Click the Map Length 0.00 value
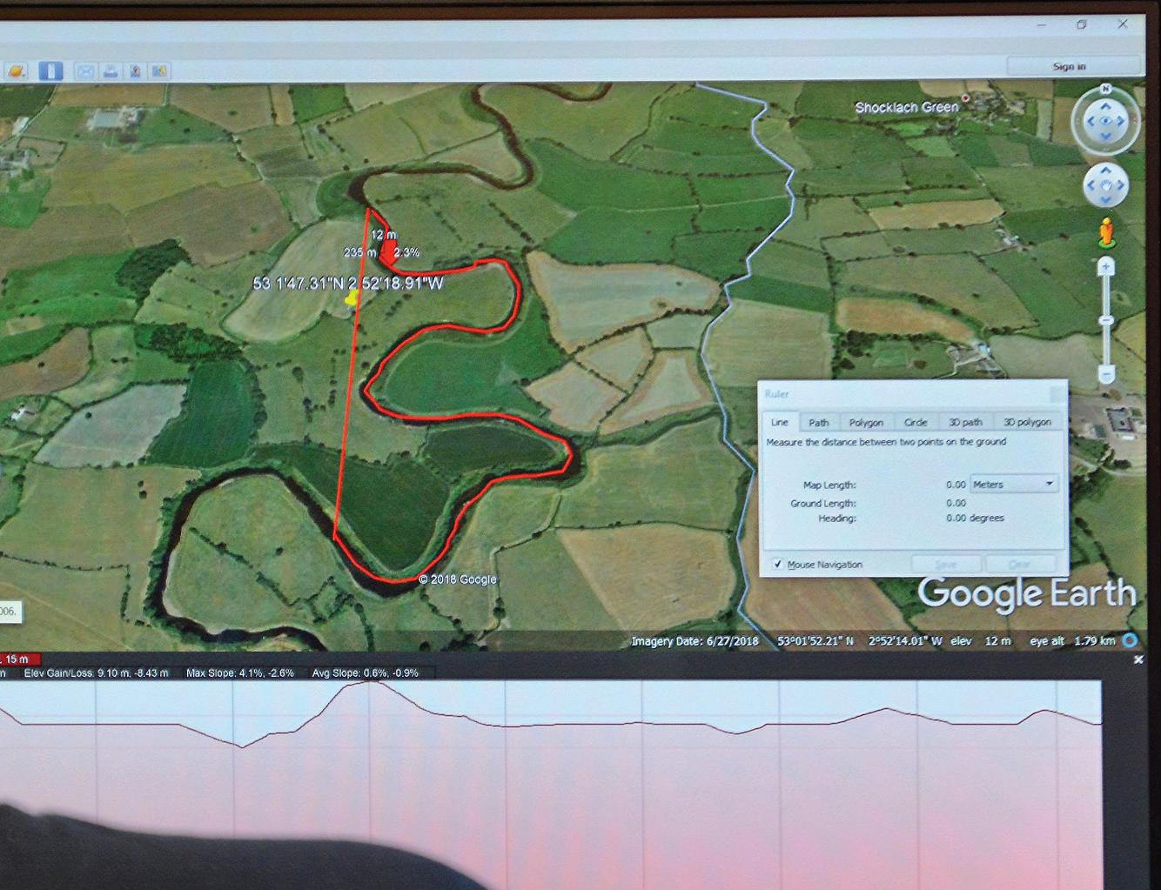The height and width of the screenshot is (890, 1161). (956, 485)
